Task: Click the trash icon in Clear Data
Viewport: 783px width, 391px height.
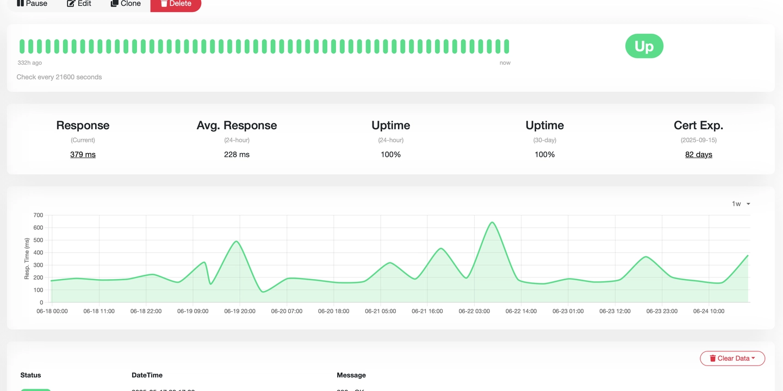Action: point(712,358)
